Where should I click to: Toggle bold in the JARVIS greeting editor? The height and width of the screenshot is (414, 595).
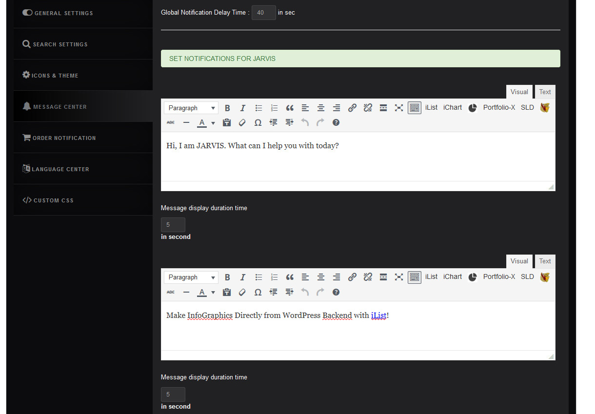(x=227, y=108)
